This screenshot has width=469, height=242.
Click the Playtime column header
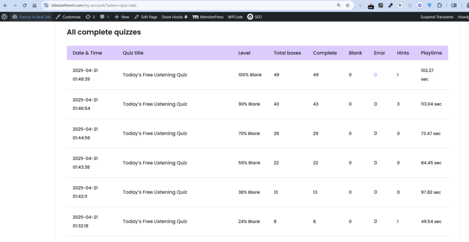tap(431, 53)
